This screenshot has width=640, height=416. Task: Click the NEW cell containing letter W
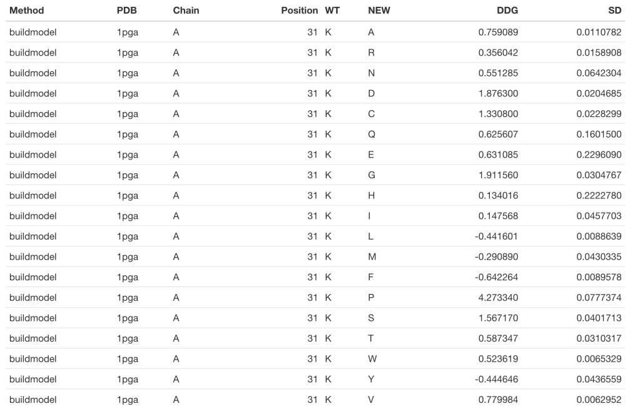(x=372, y=359)
